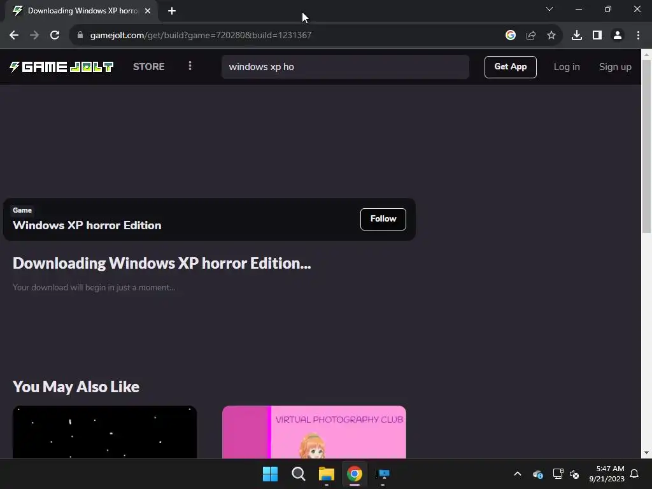Follow Windows XP horror Edition game

[x=383, y=219]
